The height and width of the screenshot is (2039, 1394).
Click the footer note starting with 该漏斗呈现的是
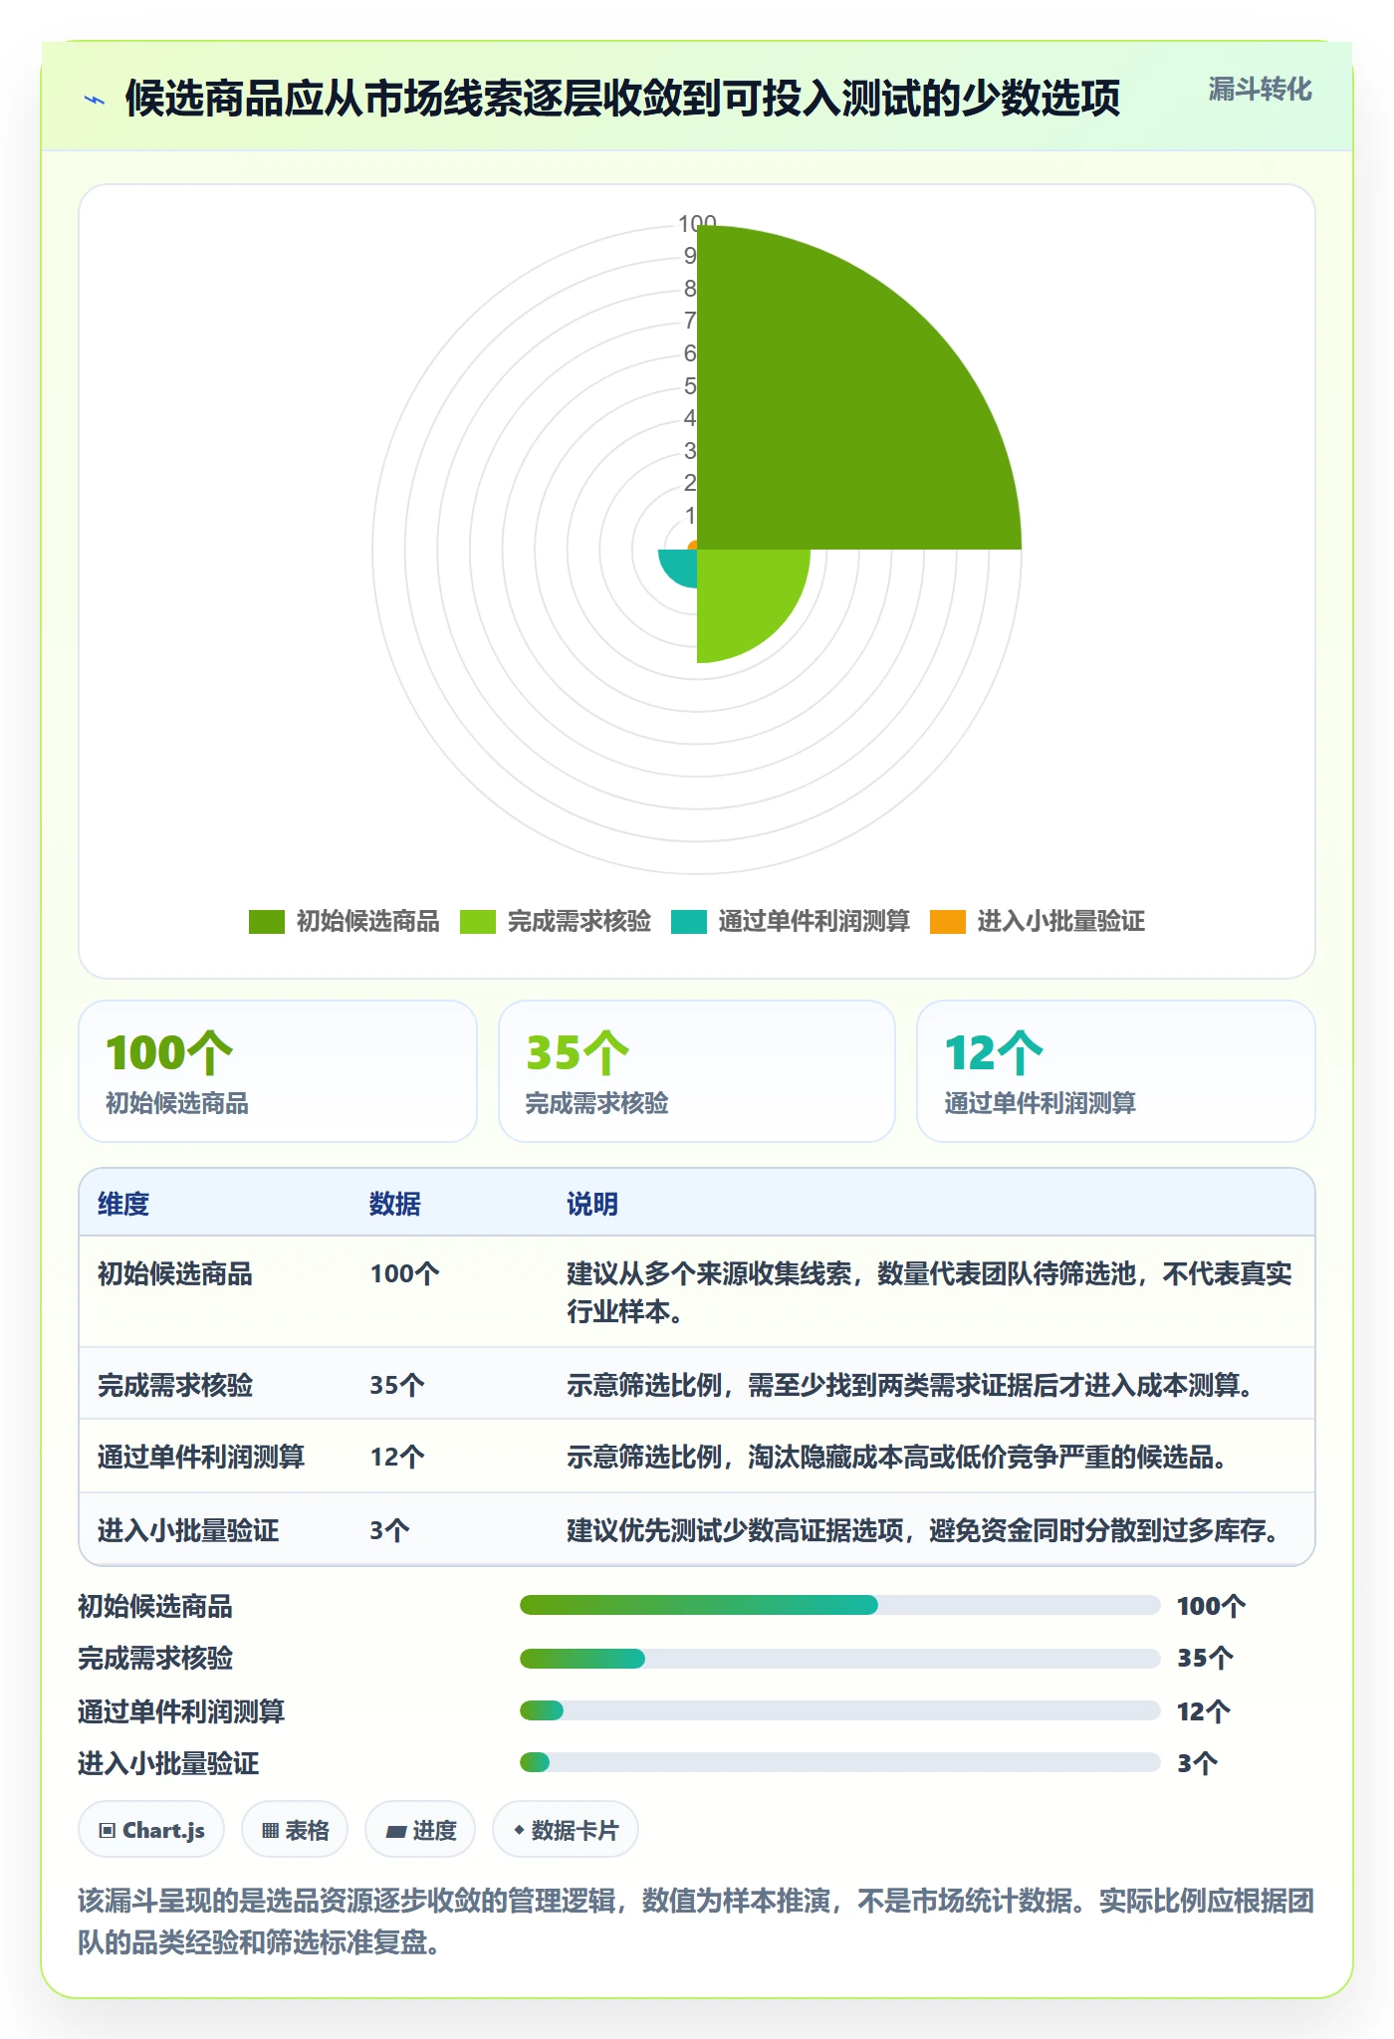[x=696, y=1922]
